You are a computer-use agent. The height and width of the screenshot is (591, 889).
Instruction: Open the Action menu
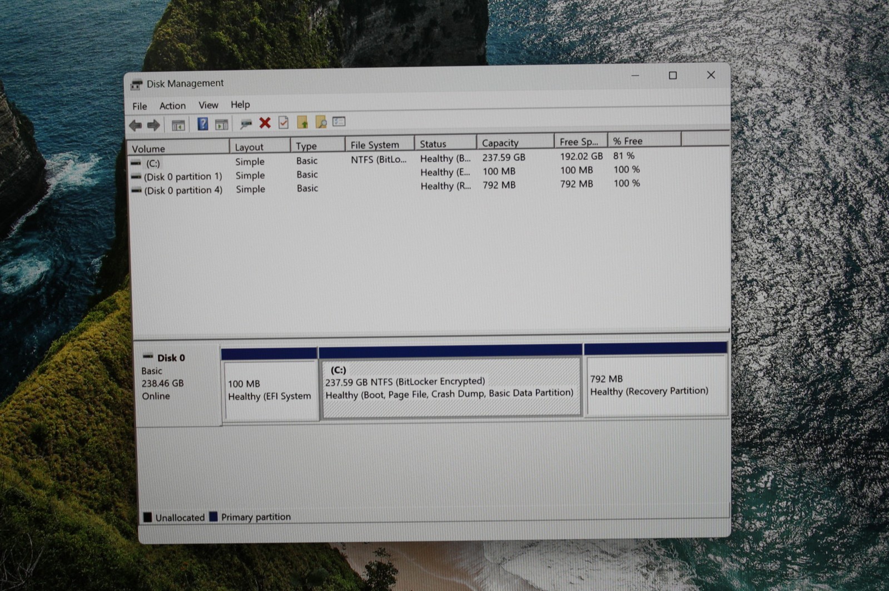click(172, 106)
